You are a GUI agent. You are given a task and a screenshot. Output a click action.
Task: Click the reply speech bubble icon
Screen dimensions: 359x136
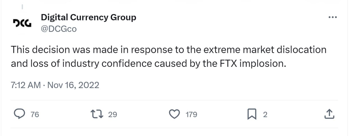click(19, 114)
